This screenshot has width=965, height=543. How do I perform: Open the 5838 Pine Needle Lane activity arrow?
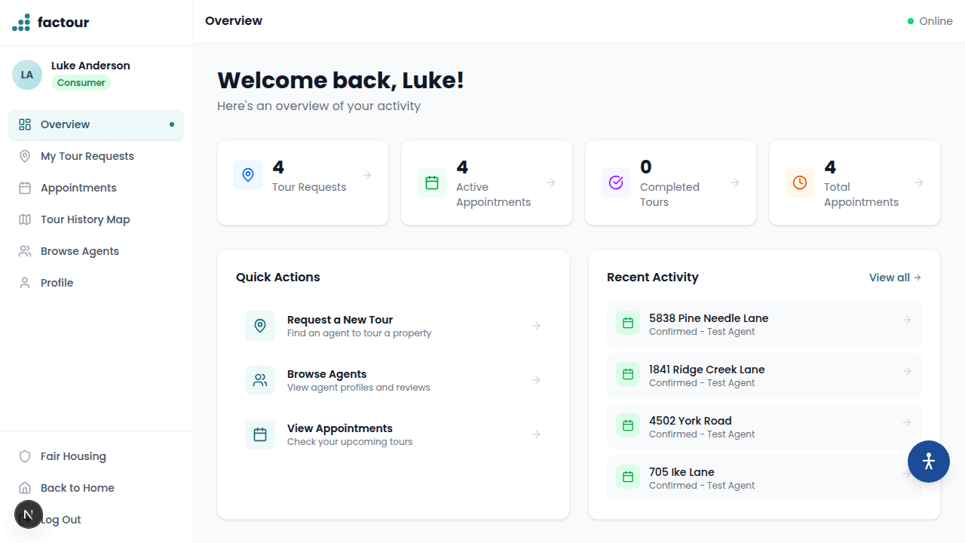(x=905, y=320)
